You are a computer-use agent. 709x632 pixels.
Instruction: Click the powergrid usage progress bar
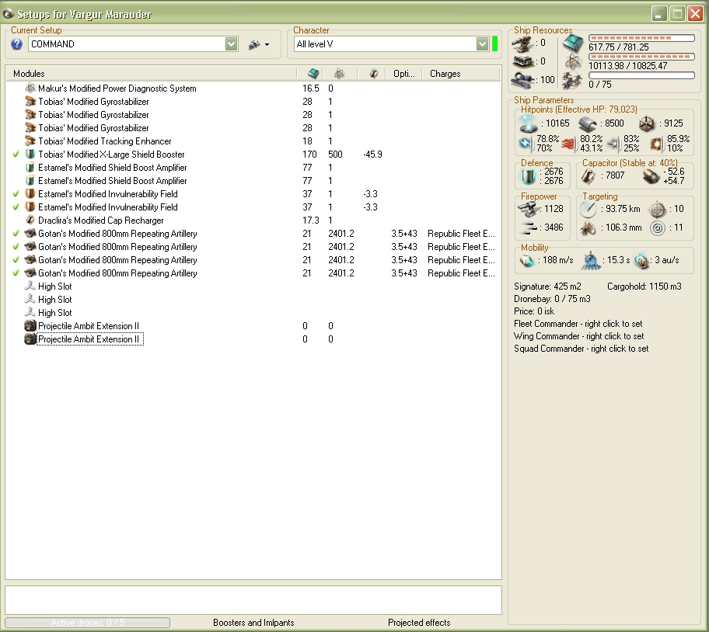click(x=641, y=57)
